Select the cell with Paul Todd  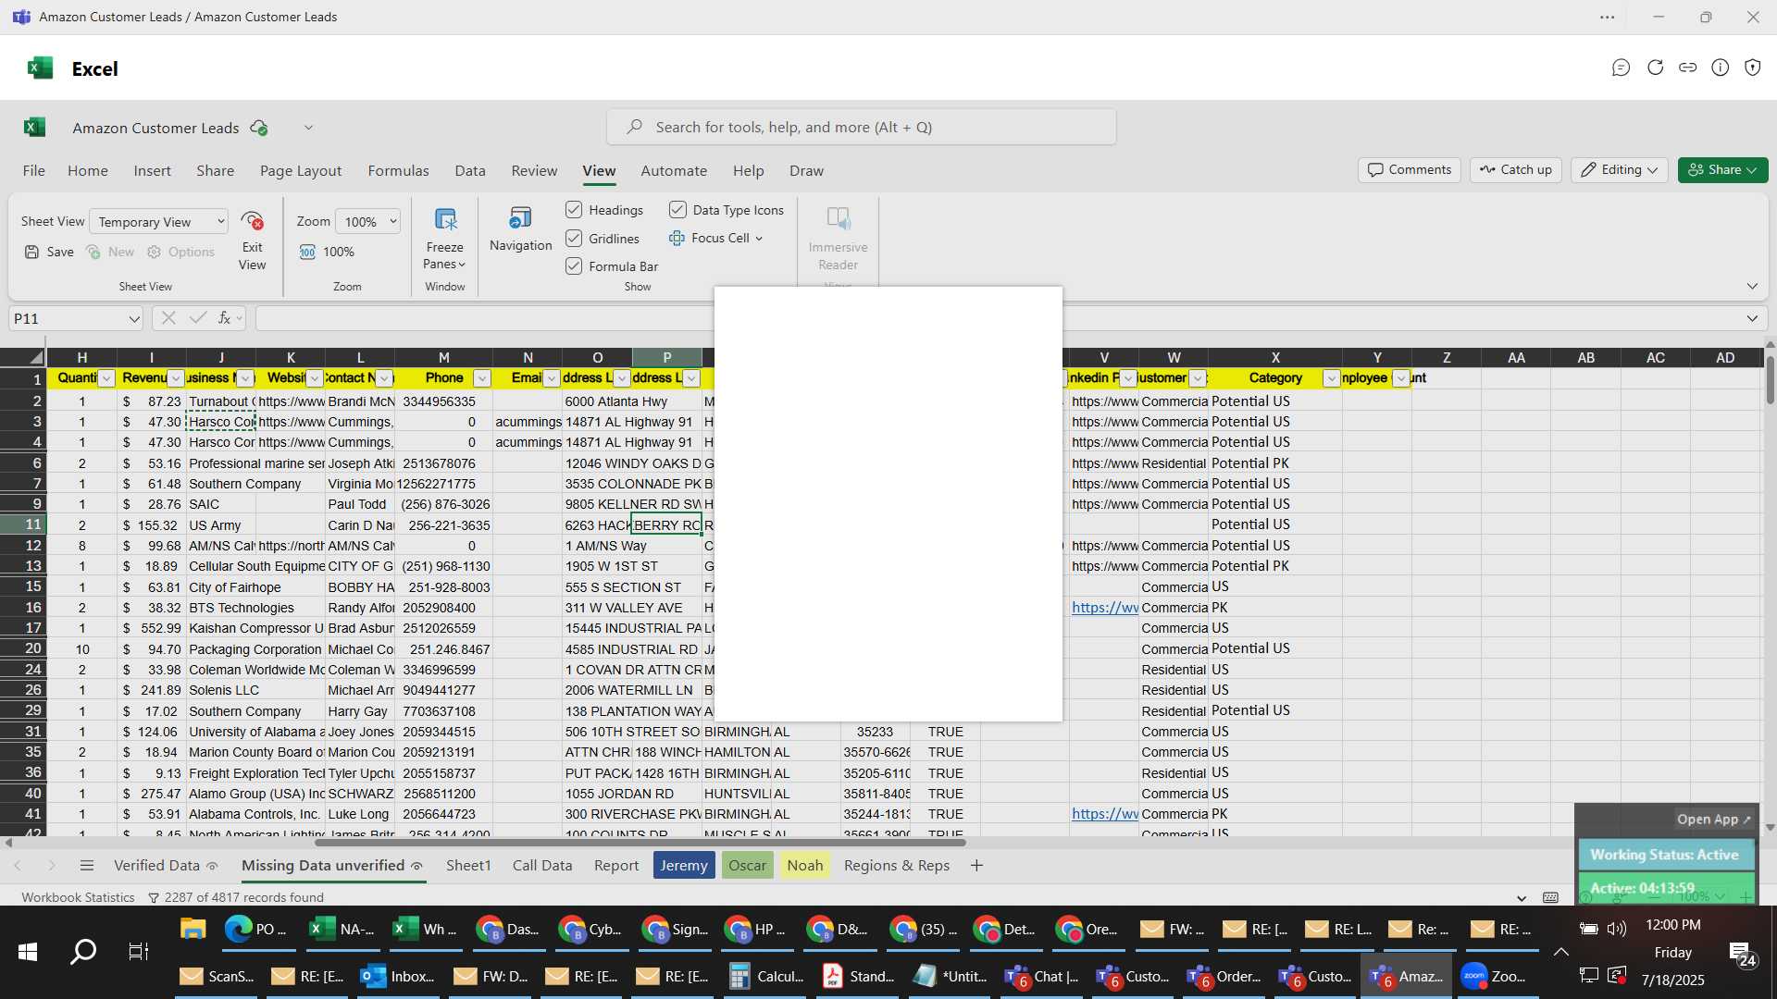tap(360, 504)
